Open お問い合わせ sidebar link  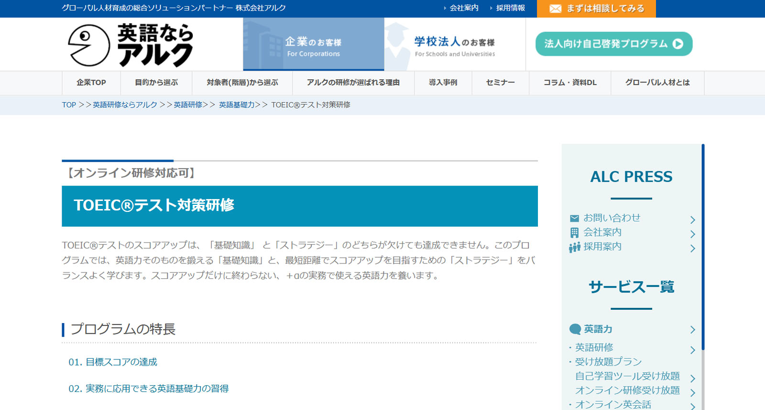pos(612,218)
